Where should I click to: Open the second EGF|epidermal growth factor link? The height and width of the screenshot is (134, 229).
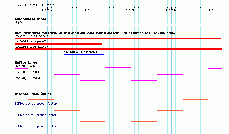click(x=36, y=115)
